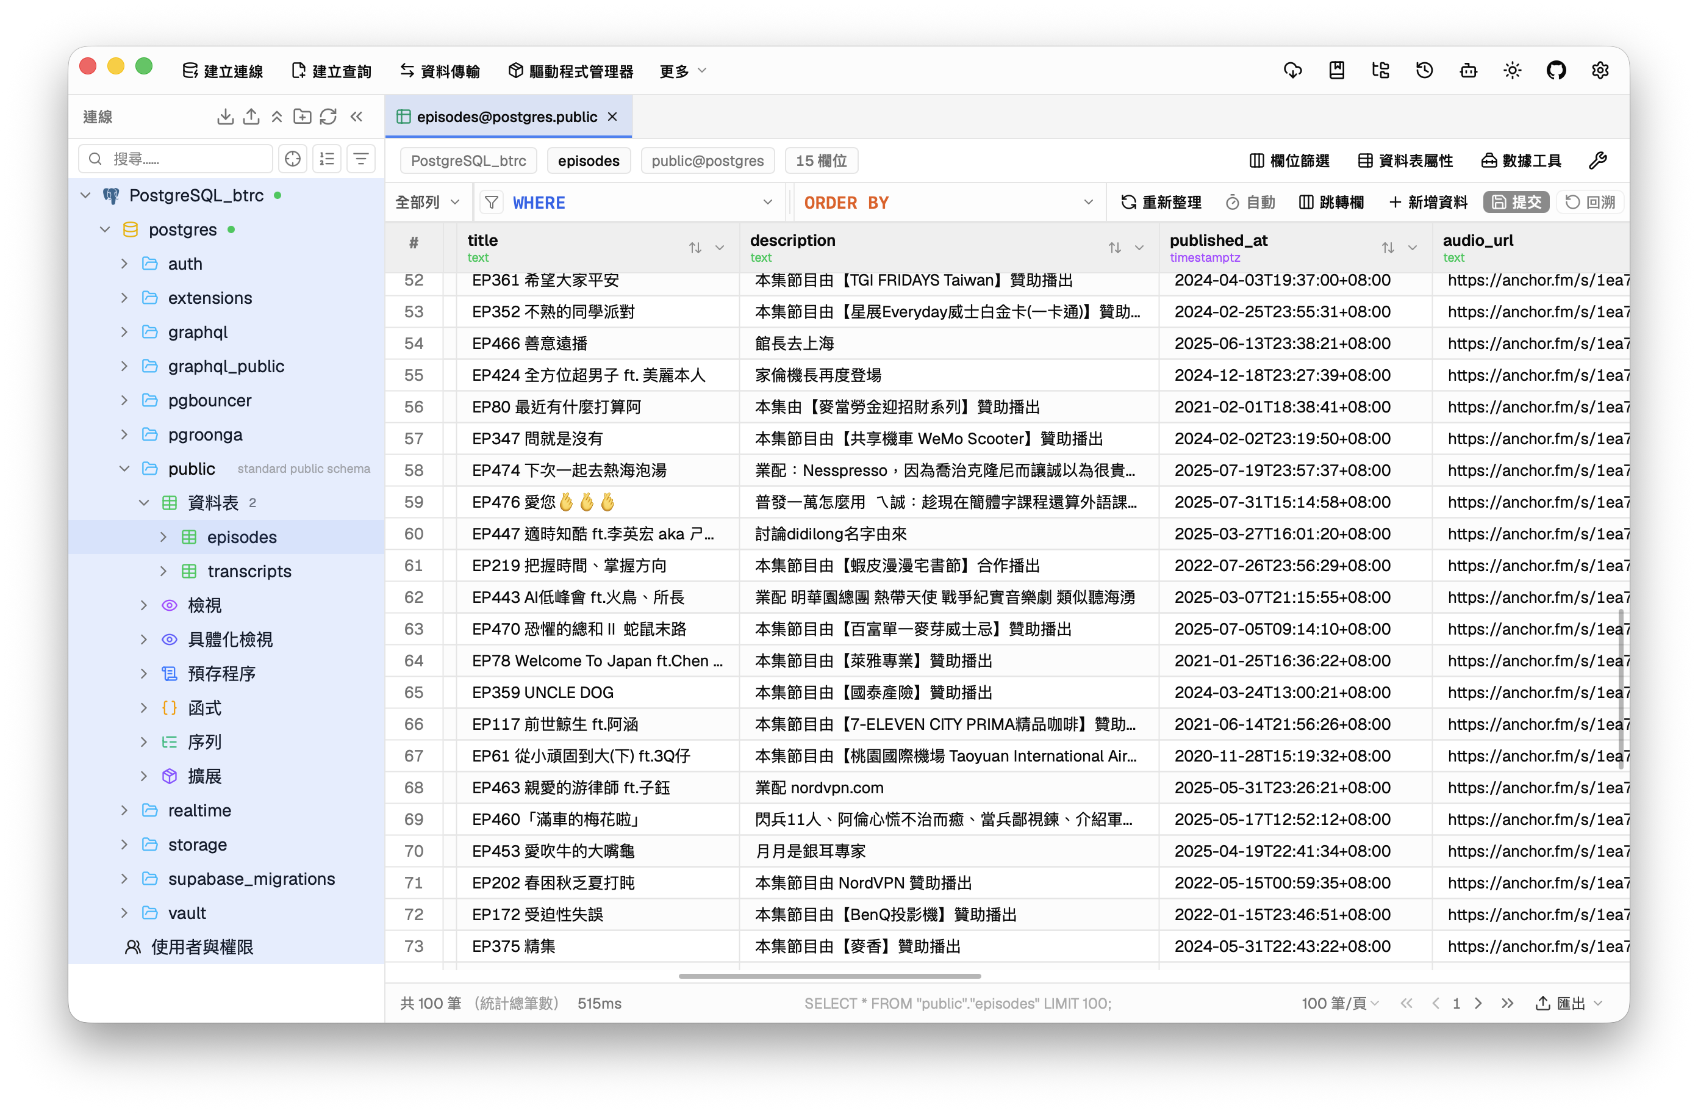The width and height of the screenshot is (1698, 1113).
Task: Open the WHERE clause dropdown arrow
Action: pyautogui.click(x=768, y=202)
